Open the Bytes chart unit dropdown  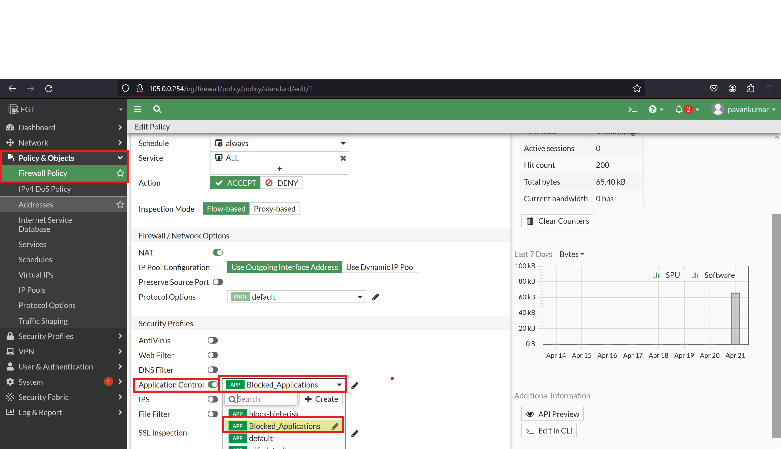click(x=572, y=254)
